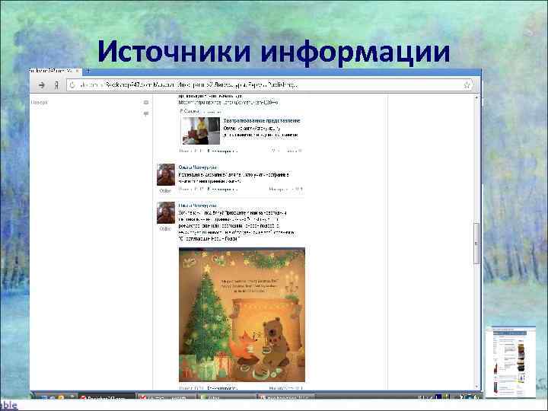Bookmark page with the star icon
548x411 pixels.
(467, 84)
